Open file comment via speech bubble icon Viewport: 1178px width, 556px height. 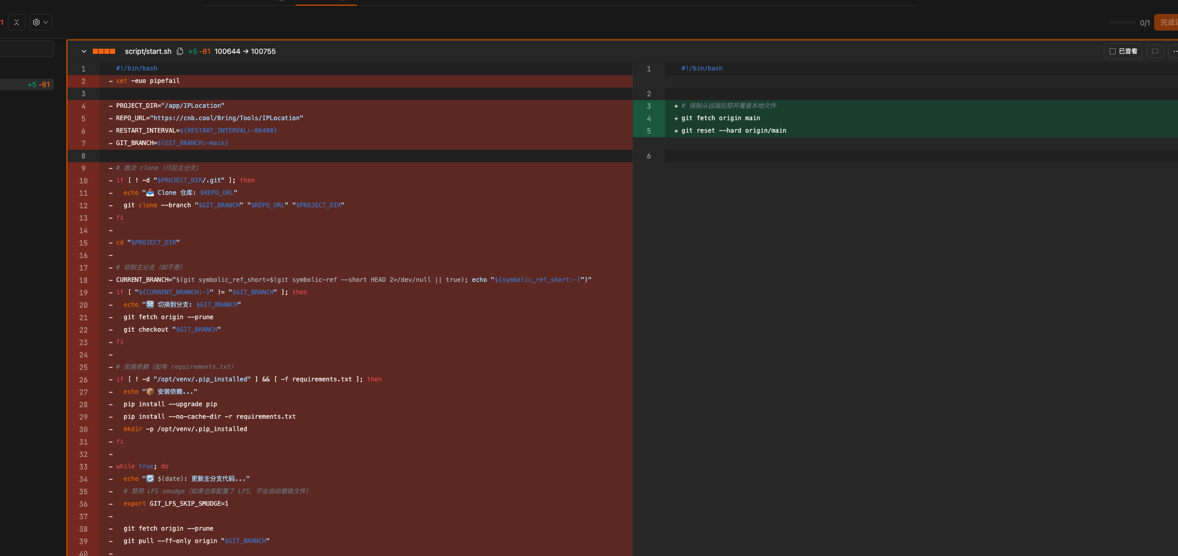(1155, 51)
